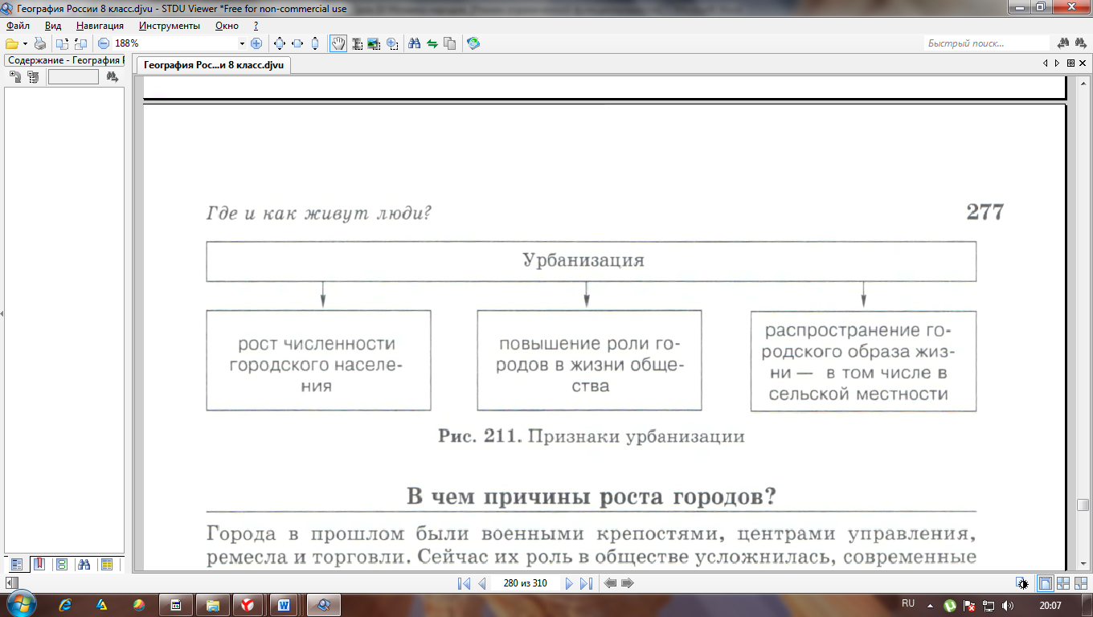This screenshot has width=1093, height=617.
Task: Select the Zoom selection tool
Action: [x=392, y=43]
